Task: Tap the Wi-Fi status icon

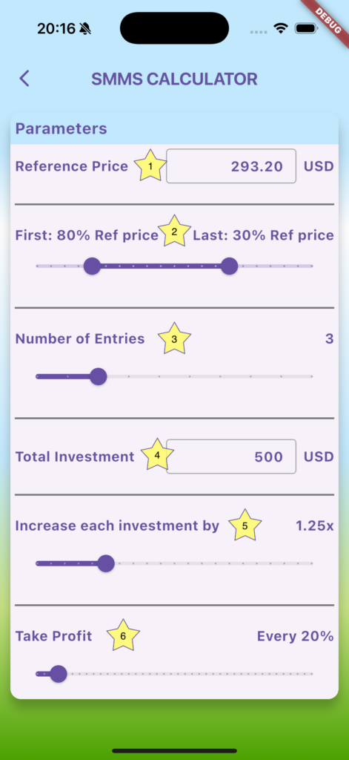Action: coord(280,29)
